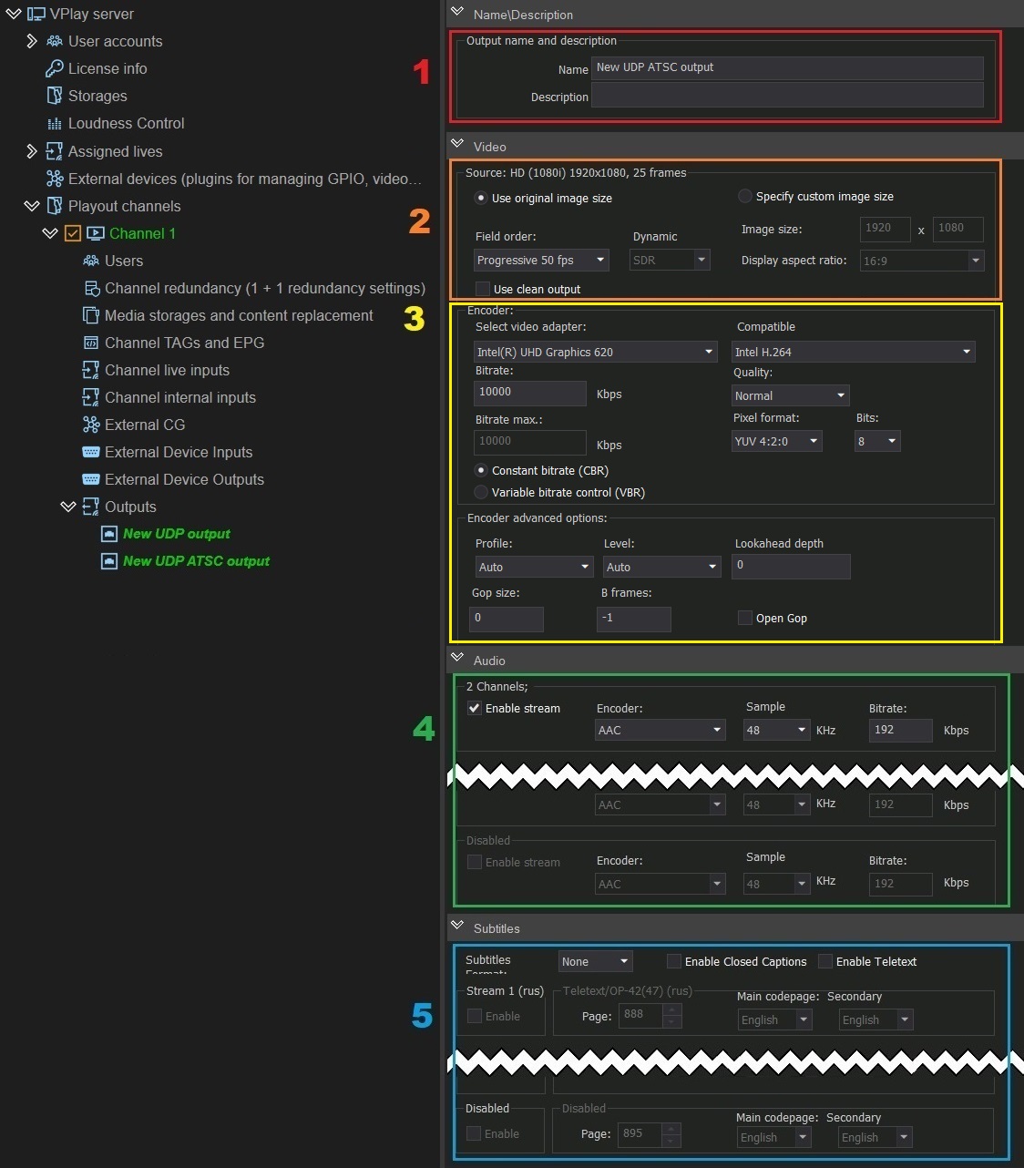Click the Users icon under Channel 1
Image resolution: width=1024 pixels, height=1168 pixels.
91,261
